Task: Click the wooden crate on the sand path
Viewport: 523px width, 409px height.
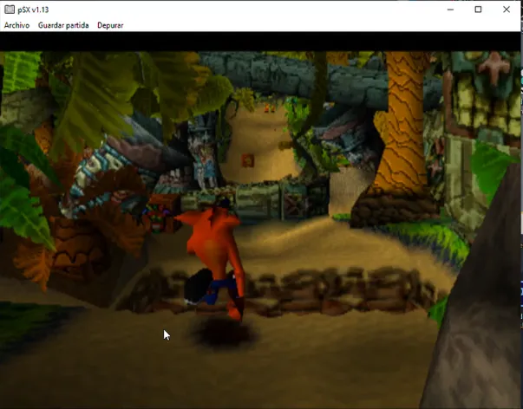Action: click(x=247, y=160)
